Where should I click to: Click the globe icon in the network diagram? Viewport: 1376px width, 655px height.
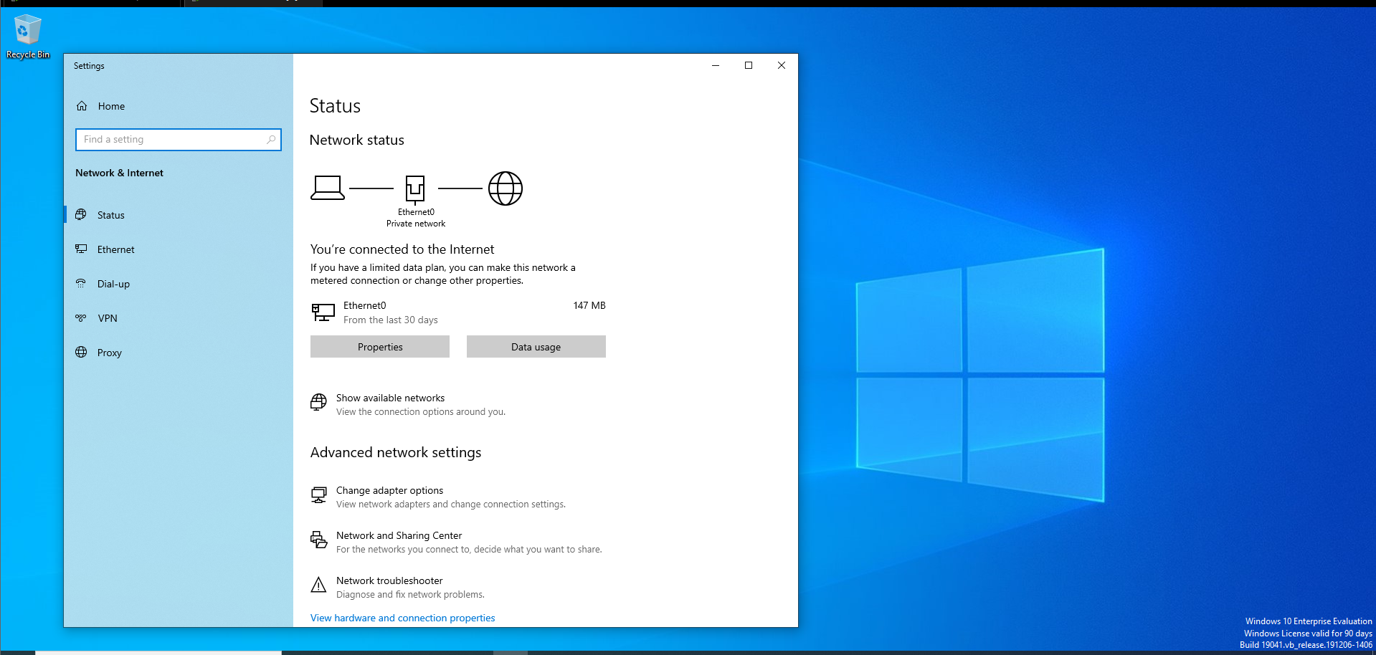pos(506,188)
